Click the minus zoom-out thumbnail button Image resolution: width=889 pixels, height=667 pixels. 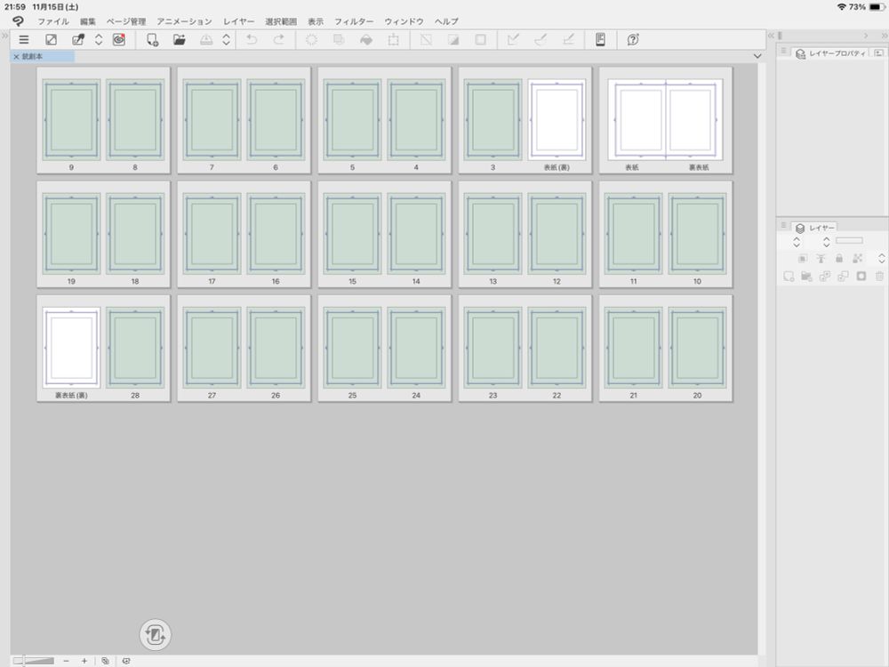67,661
